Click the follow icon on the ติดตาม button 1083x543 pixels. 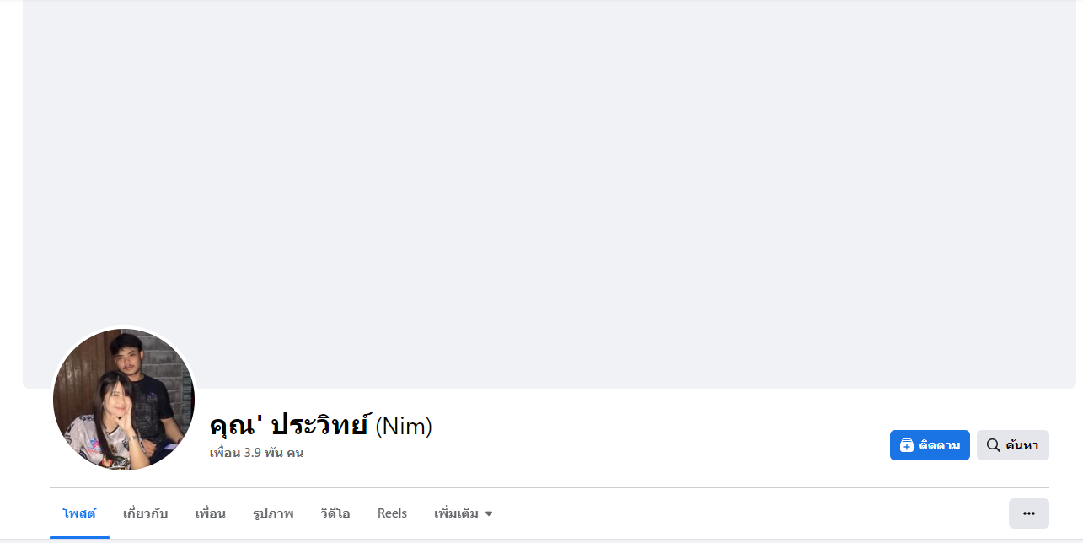[x=907, y=445]
